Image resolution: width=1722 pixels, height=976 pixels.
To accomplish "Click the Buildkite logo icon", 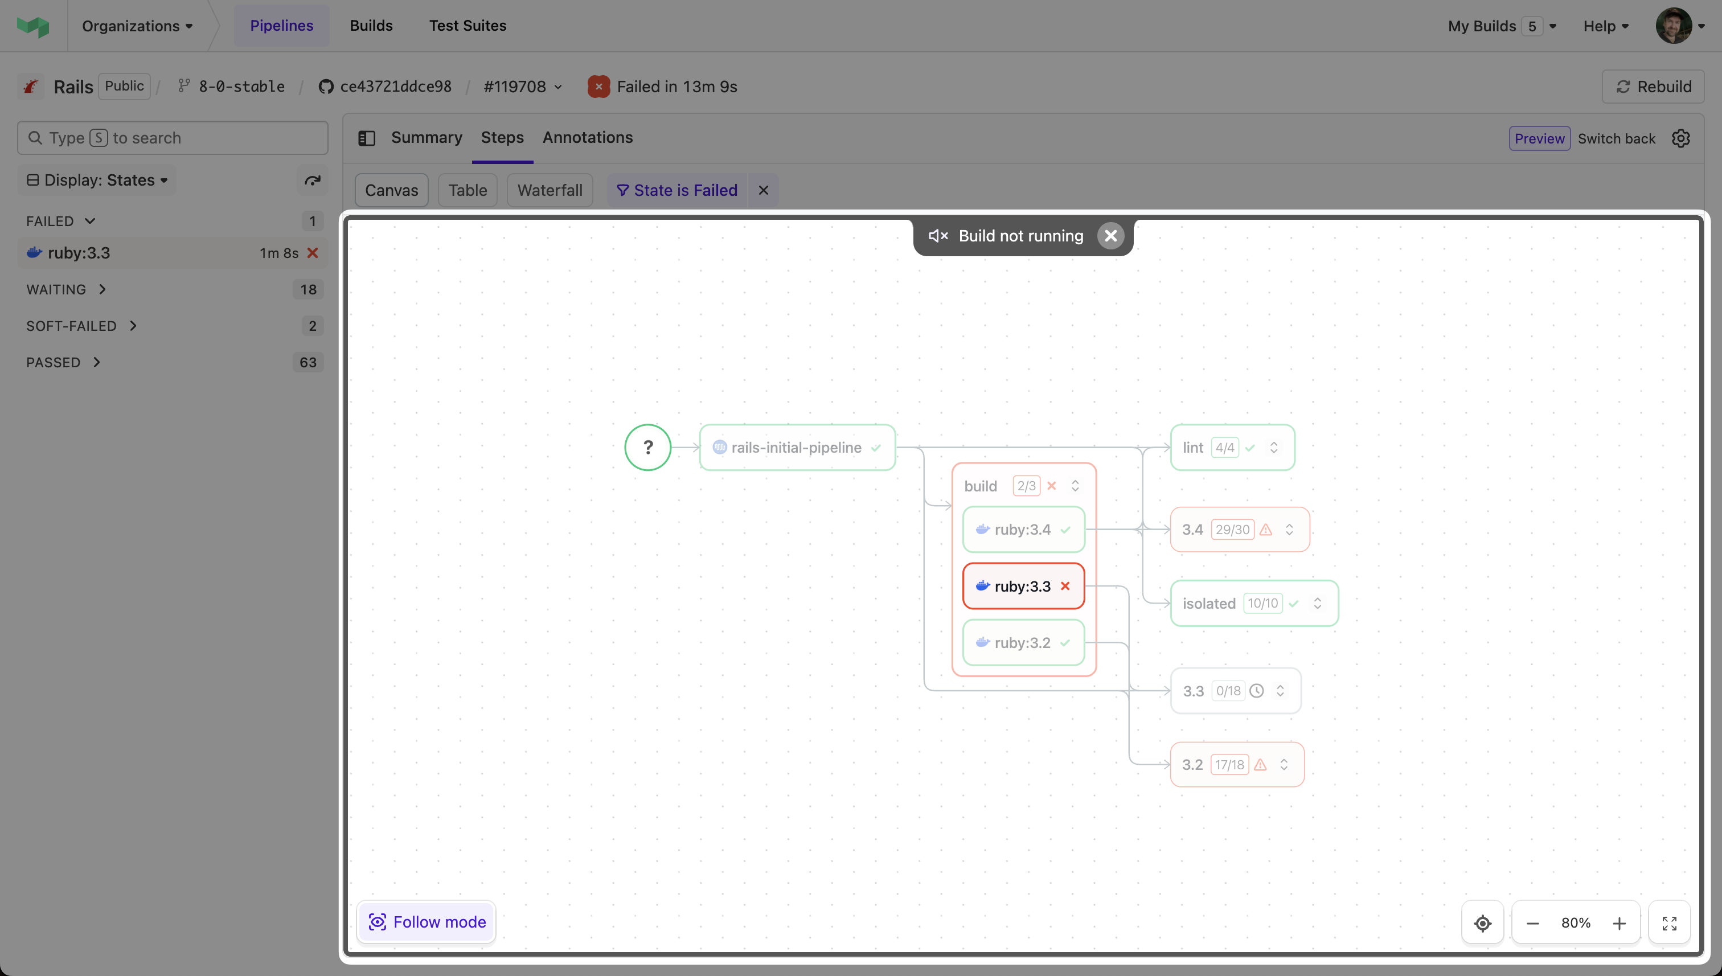I will coord(32,26).
